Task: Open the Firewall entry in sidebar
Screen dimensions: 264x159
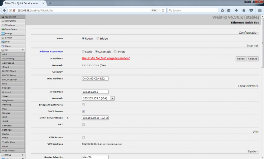Action: click(7, 88)
